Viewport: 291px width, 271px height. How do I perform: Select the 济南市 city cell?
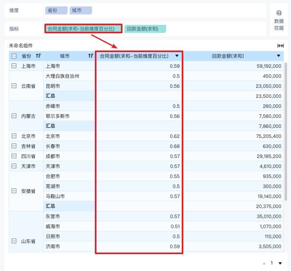pos(69,247)
